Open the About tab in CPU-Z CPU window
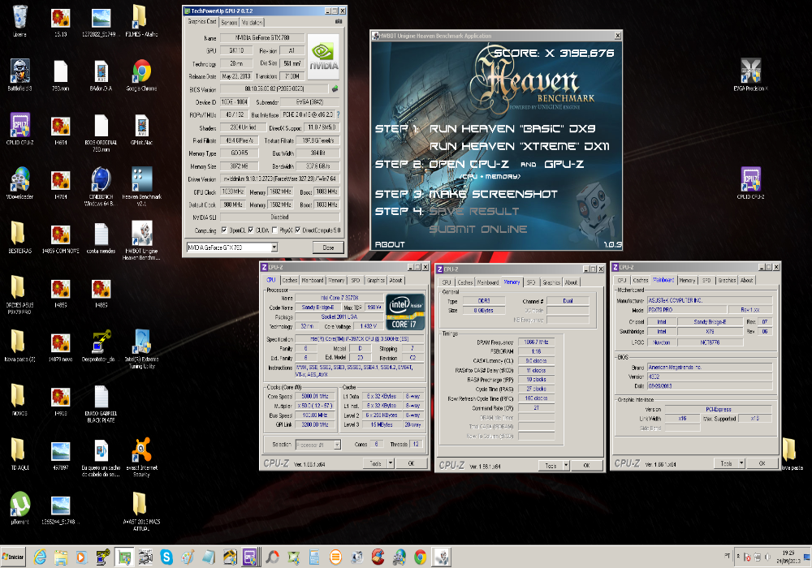This screenshot has height=568, width=812. click(x=395, y=281)
